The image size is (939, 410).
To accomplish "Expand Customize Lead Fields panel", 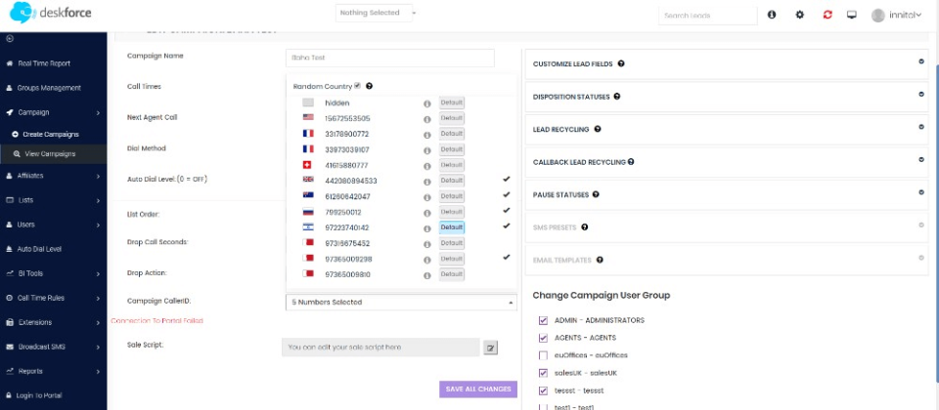I will pyautogui.click(x=921, y=61).
